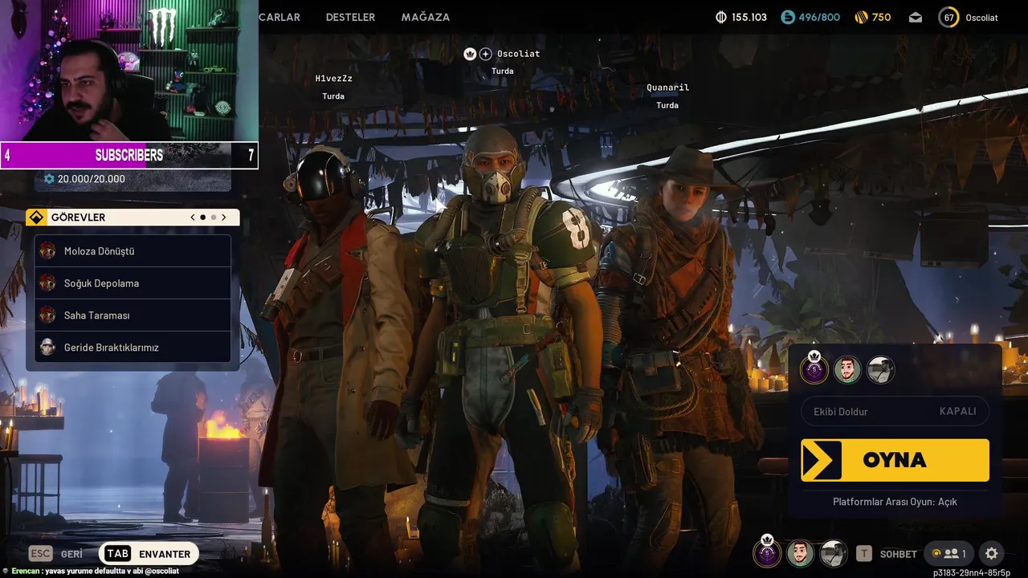Click the plus icon beside Oscoliat nameplate
The image size is (1028, 578).
(486, 54)
